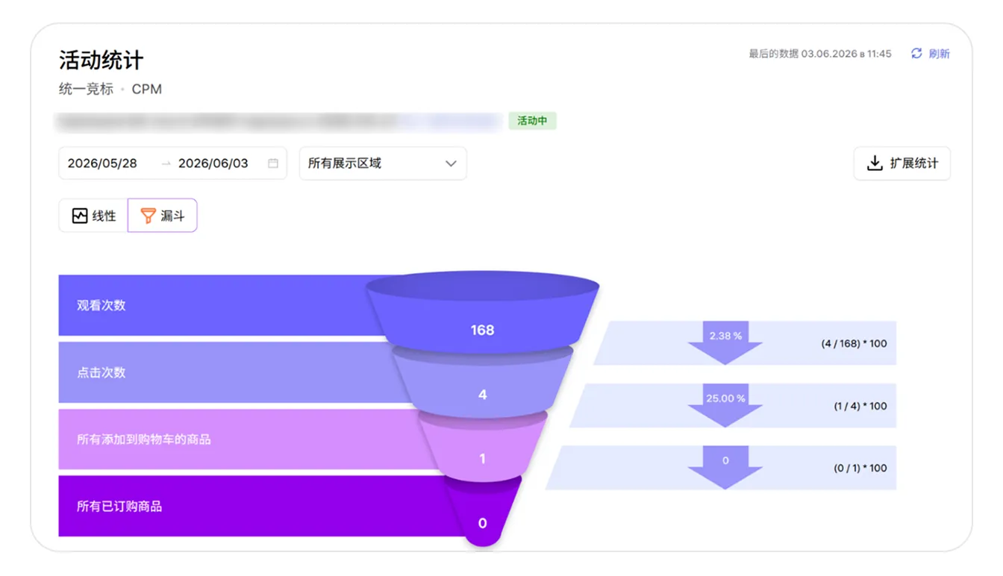
Task: Select the 漏斗 funnel view tab
Action: point(163,216)
